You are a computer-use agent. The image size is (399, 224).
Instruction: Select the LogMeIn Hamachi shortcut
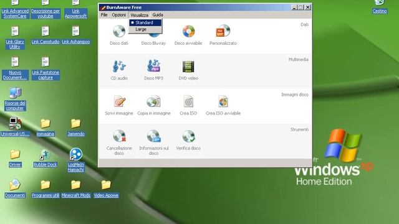(76, 161)
